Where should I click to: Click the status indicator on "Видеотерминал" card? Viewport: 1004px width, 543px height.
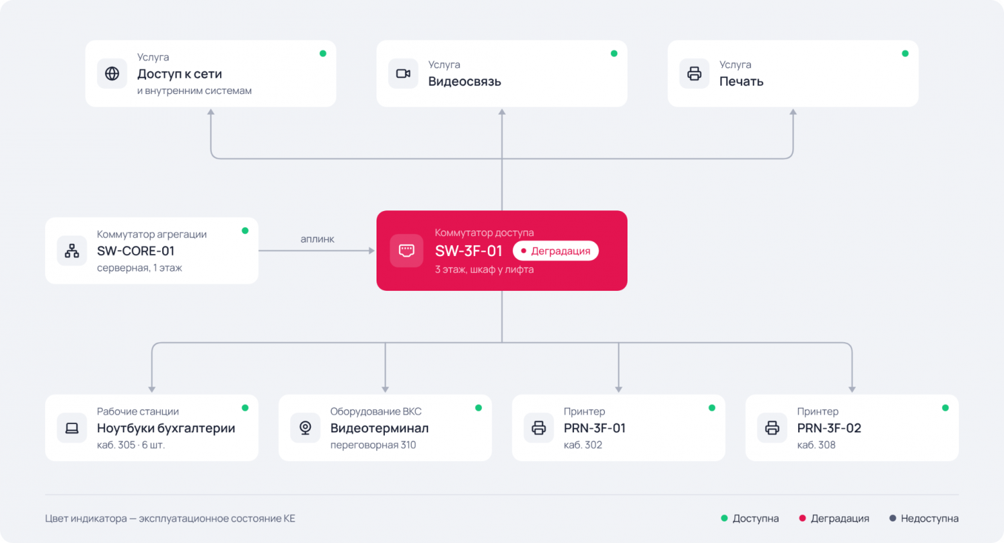(479, 407)
